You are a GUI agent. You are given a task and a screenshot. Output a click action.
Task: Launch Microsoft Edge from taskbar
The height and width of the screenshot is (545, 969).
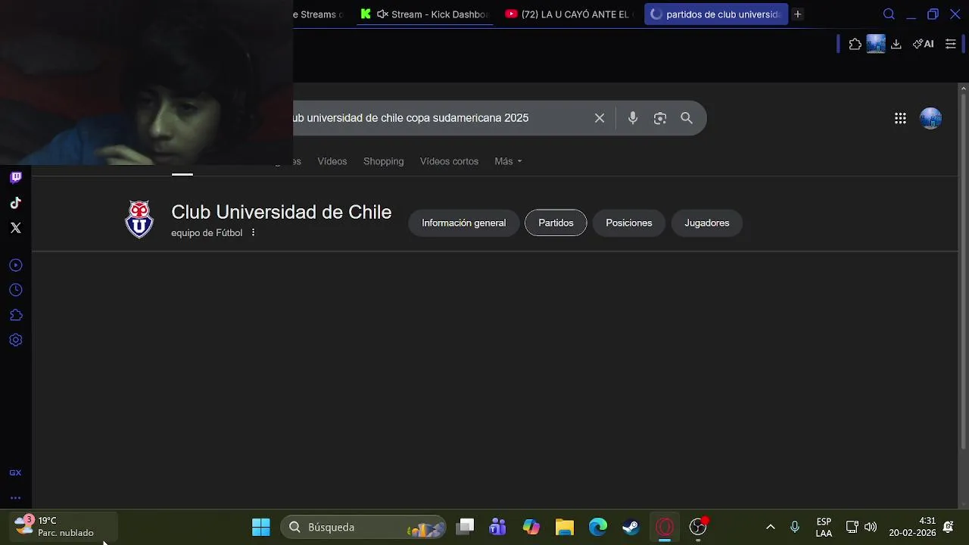(x=598, y=527)
